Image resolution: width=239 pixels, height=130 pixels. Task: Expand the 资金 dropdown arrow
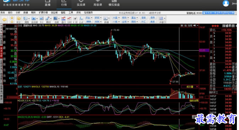point(92,18)
